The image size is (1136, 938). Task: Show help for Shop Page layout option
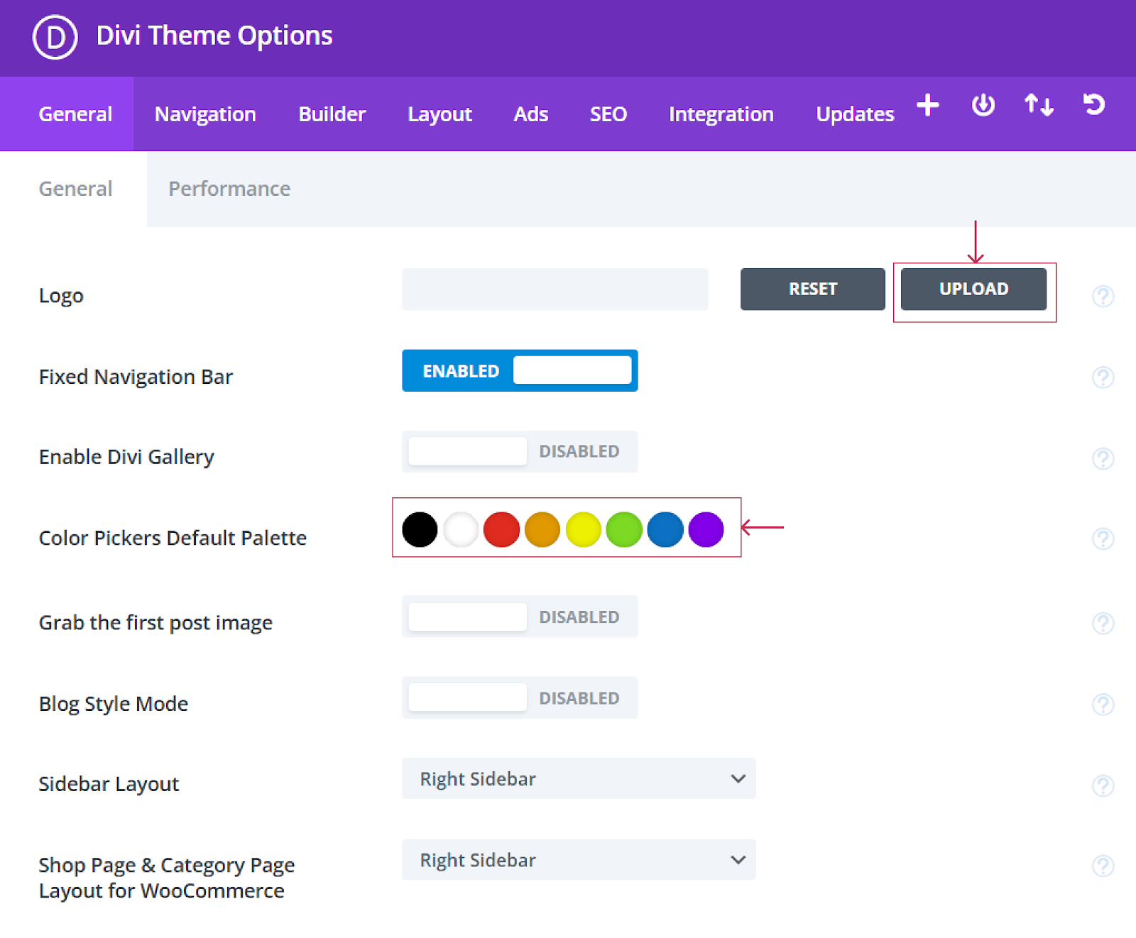tap(1103, 866)
